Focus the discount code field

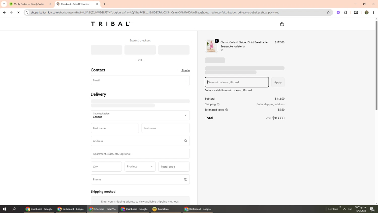pos(237,82)
